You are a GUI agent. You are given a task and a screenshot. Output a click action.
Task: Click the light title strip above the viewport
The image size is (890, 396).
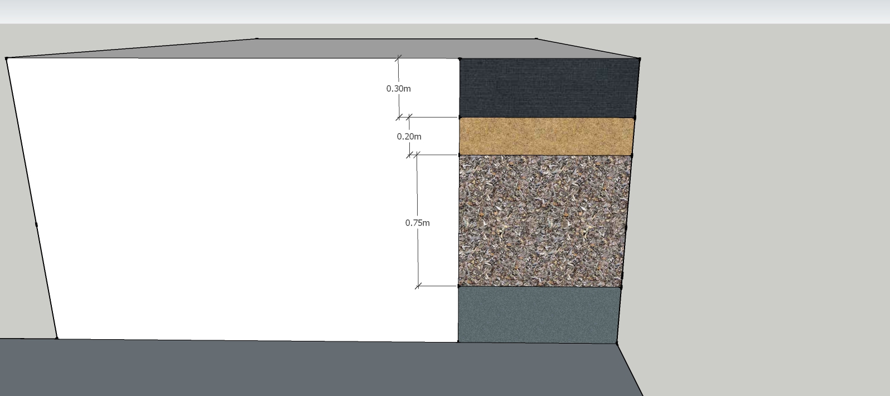[445, 12]
